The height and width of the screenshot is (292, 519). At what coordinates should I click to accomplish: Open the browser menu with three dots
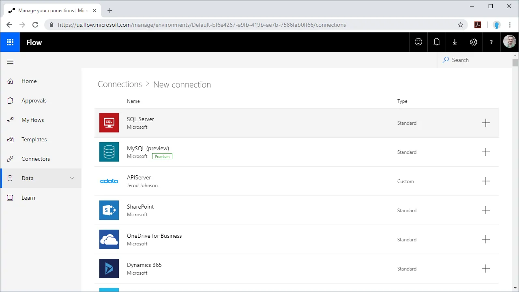click(510, 25)
